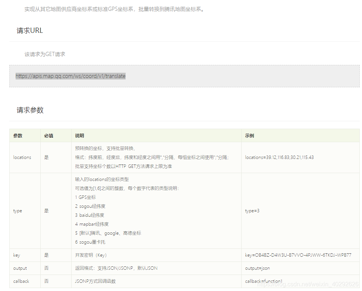Click the 请求URL heading
Image resolution: width=362 pixels, height=291 pixels.
(x=30, y=31)
